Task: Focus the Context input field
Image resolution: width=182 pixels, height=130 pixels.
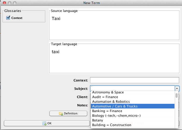Action: pos(134,80)
